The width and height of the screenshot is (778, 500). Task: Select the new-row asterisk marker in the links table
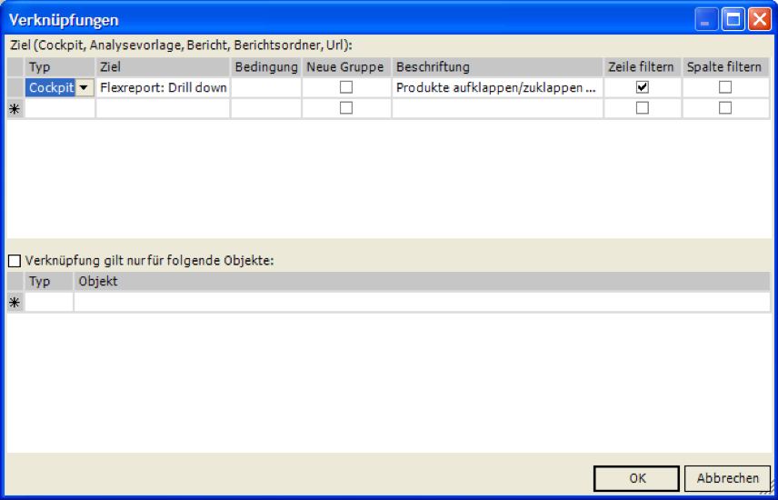point(15,108)
